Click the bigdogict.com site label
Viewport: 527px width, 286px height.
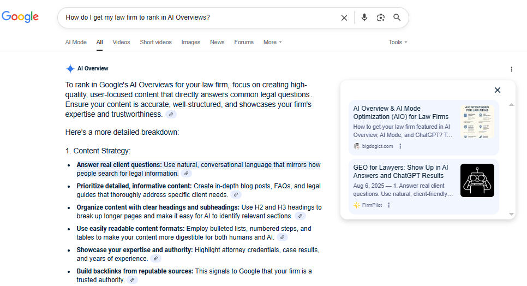coord(378,146)
